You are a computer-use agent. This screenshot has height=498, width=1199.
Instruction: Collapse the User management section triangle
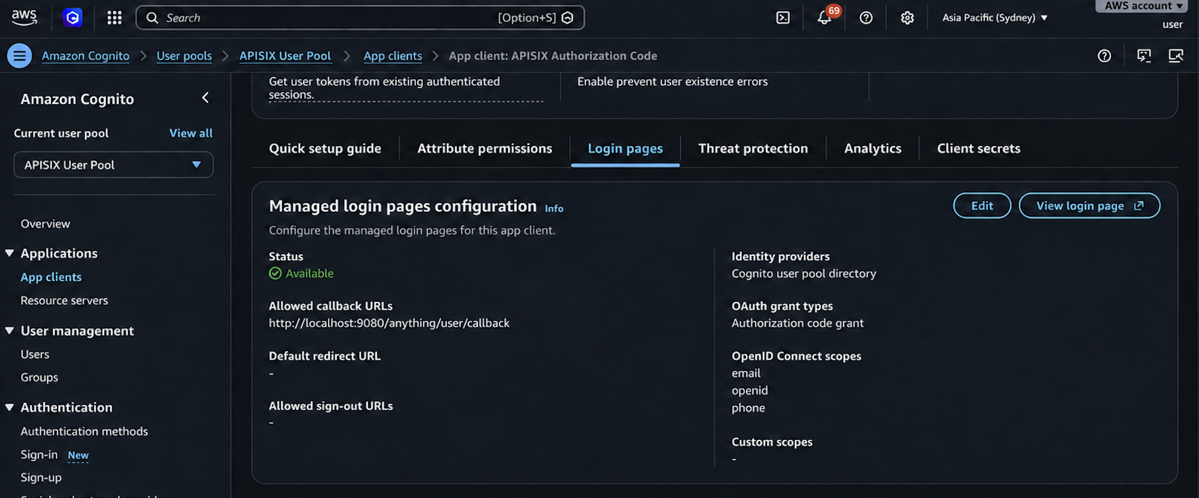[10, 331]
